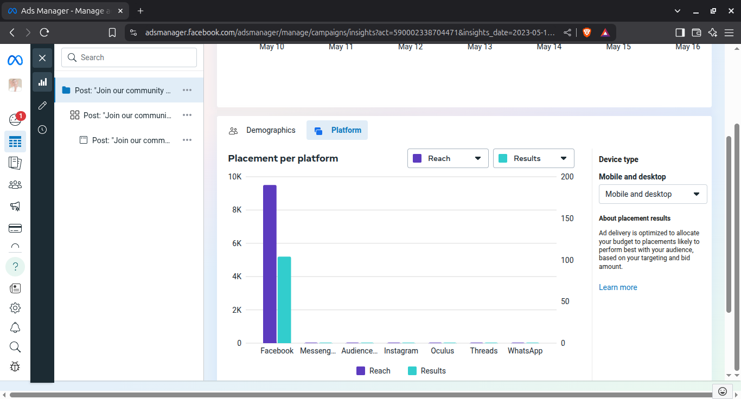The width and height of the screenshot is (741, 399).
Task: Open the Advertising settings megaphone icon
Action: pos(15,206)
